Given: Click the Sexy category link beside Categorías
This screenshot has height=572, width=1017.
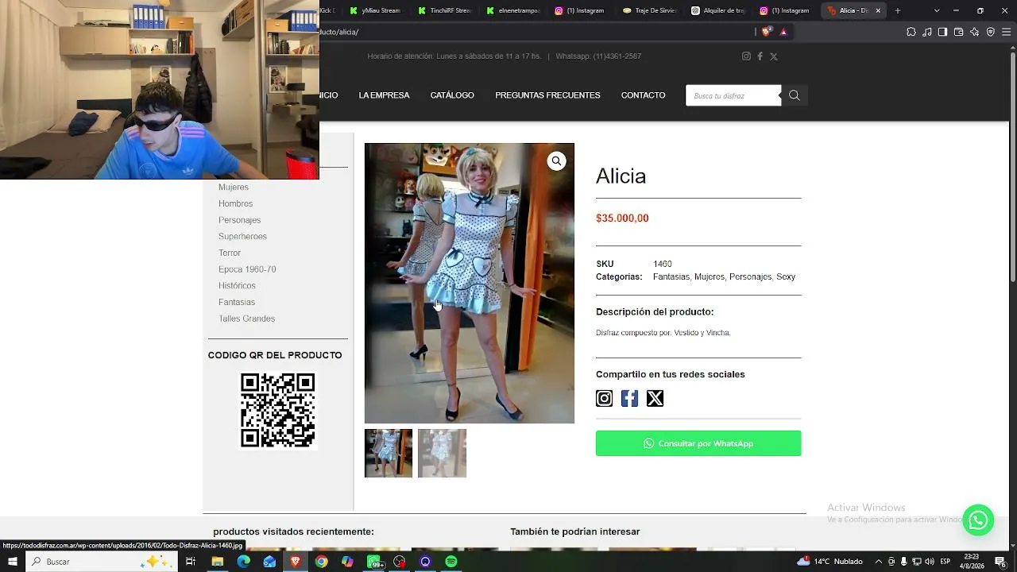Looking at the screenshot, I should [786, 277].
